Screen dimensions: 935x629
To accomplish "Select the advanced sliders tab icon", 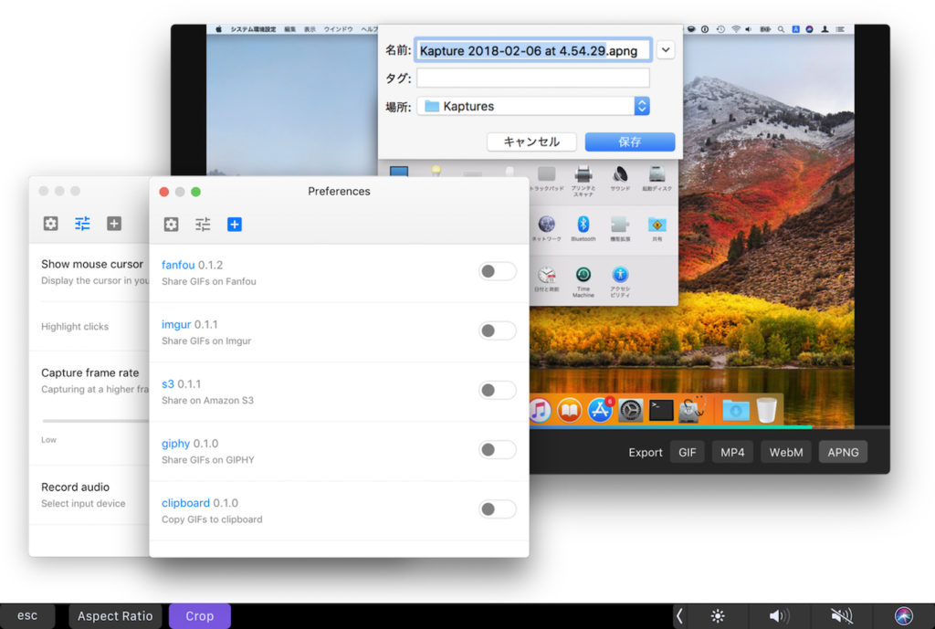I will click(203, 224).
